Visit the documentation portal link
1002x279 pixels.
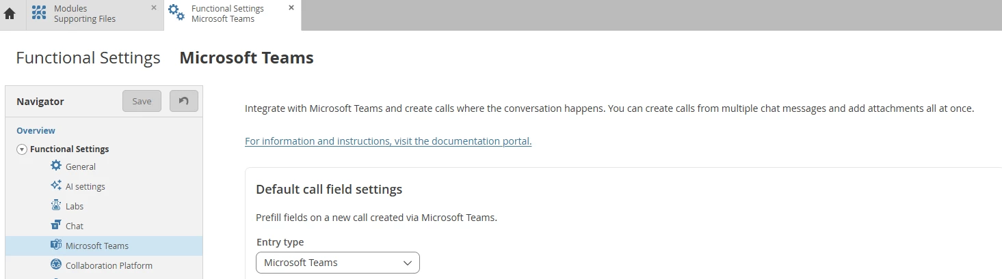point(388,141)
